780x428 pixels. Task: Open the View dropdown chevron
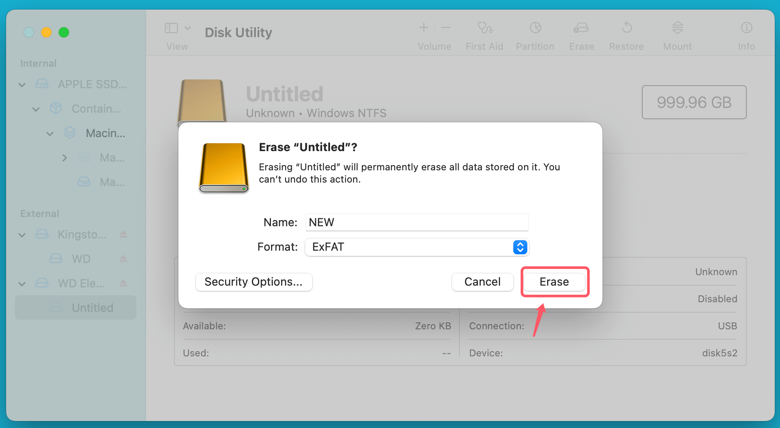pyautogui.click(x=188, y=28)
